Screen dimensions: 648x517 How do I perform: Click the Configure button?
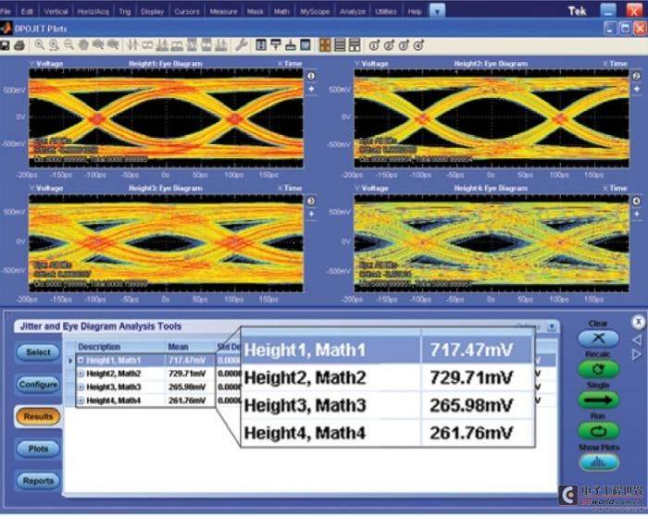pos(38,385)
